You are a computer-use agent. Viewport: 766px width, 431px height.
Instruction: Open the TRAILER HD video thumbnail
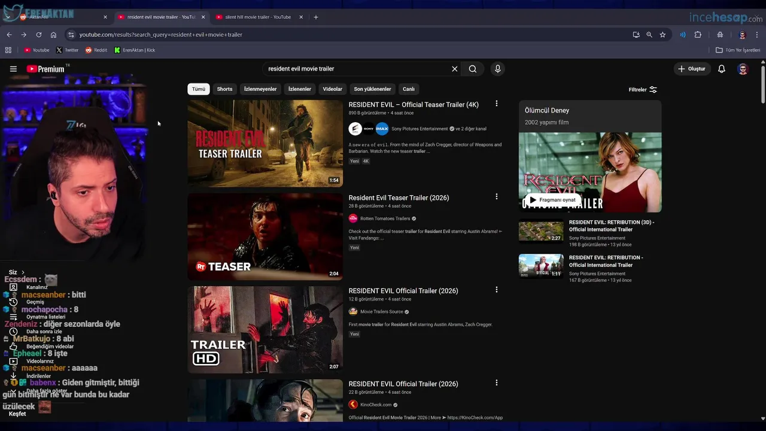pyautogui.click(x=265, y=329)
